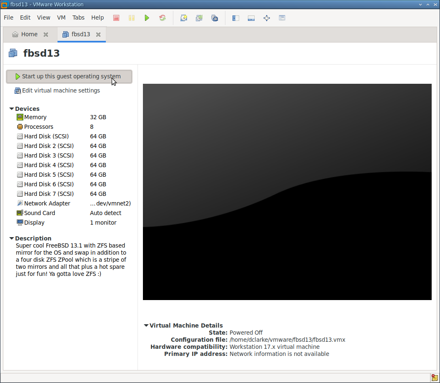Collapse Virtual Machine Details section
The height and width of the screenshot is (383, 440).
tap(146, 325)
